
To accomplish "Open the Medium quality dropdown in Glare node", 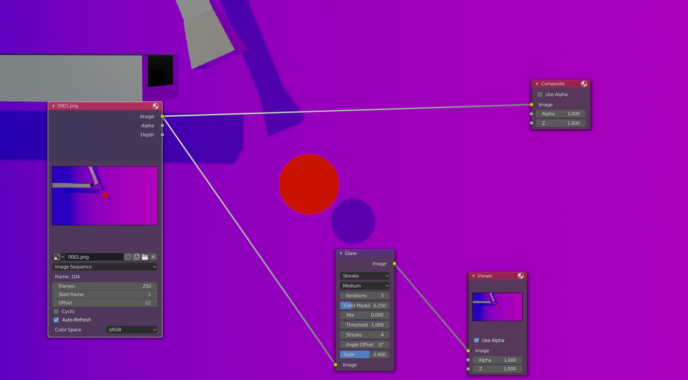I will 364,285.
